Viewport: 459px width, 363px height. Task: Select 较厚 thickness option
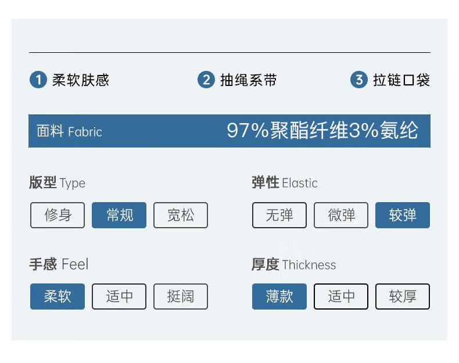coord(403,296)
